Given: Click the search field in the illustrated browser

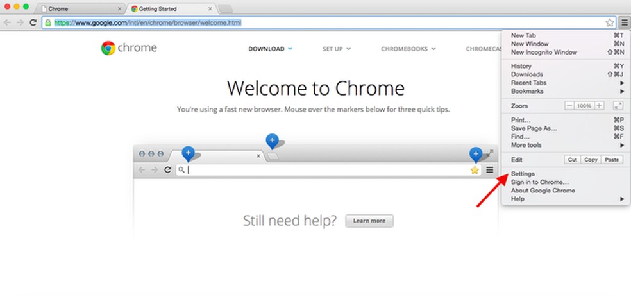Looking at the screenshot, I should point(328,170).
